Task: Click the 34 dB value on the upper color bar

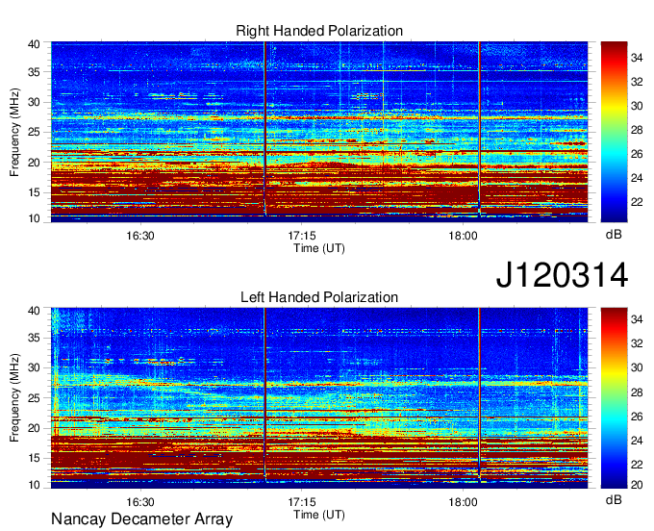Action: pyautogui.click(x=637, y=58)
